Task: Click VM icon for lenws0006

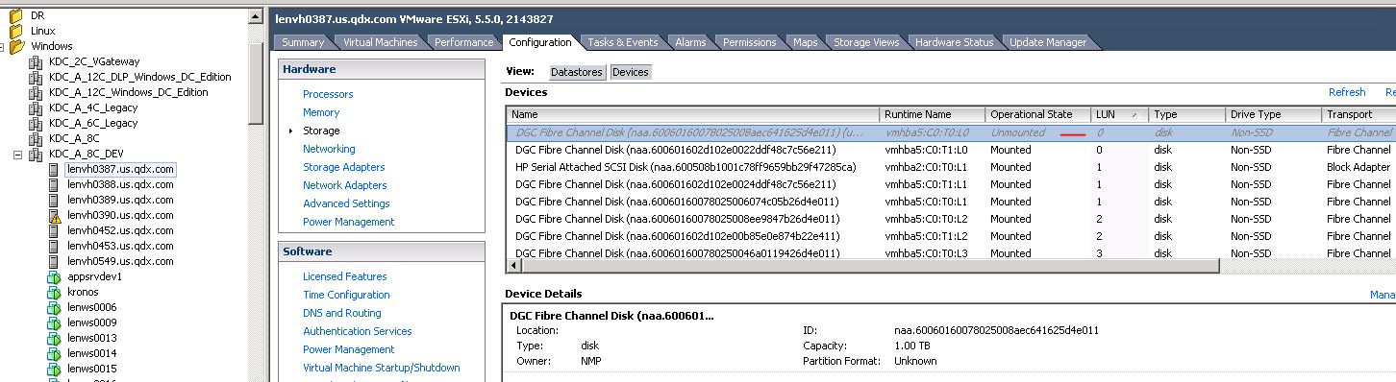Action: tap(55, 307)
